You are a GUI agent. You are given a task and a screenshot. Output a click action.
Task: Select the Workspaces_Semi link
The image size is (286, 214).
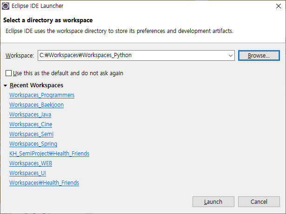click(x=31, y=134)
